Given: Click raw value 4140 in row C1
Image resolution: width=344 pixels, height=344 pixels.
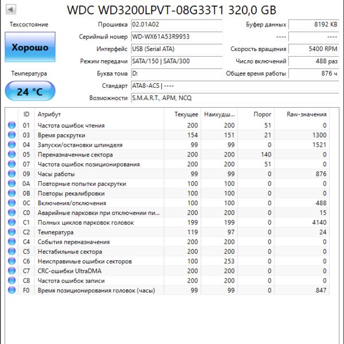Looking at the screenshot, I should coord(319,222).
